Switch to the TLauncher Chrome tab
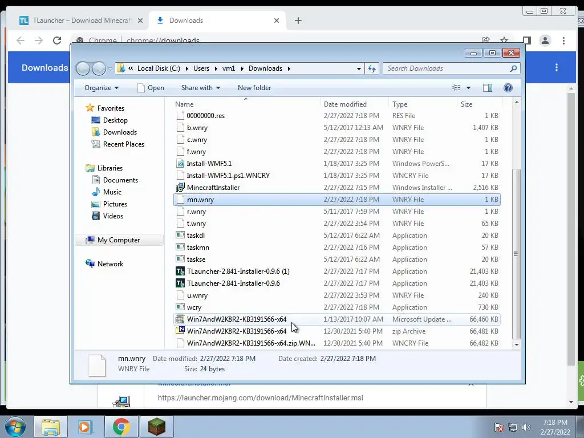This screenshot has width=584, height=438. pyautogui.click(x=81, y=21)
